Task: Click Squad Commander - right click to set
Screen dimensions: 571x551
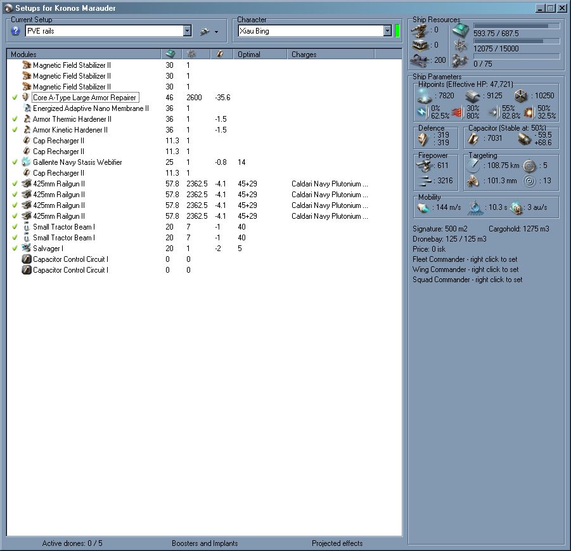Action: [467, 280]
